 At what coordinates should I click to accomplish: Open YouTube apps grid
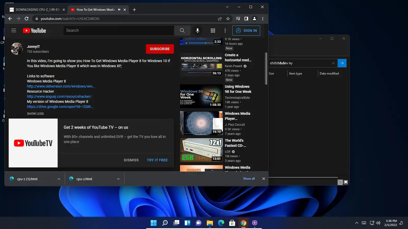point(213,31)
